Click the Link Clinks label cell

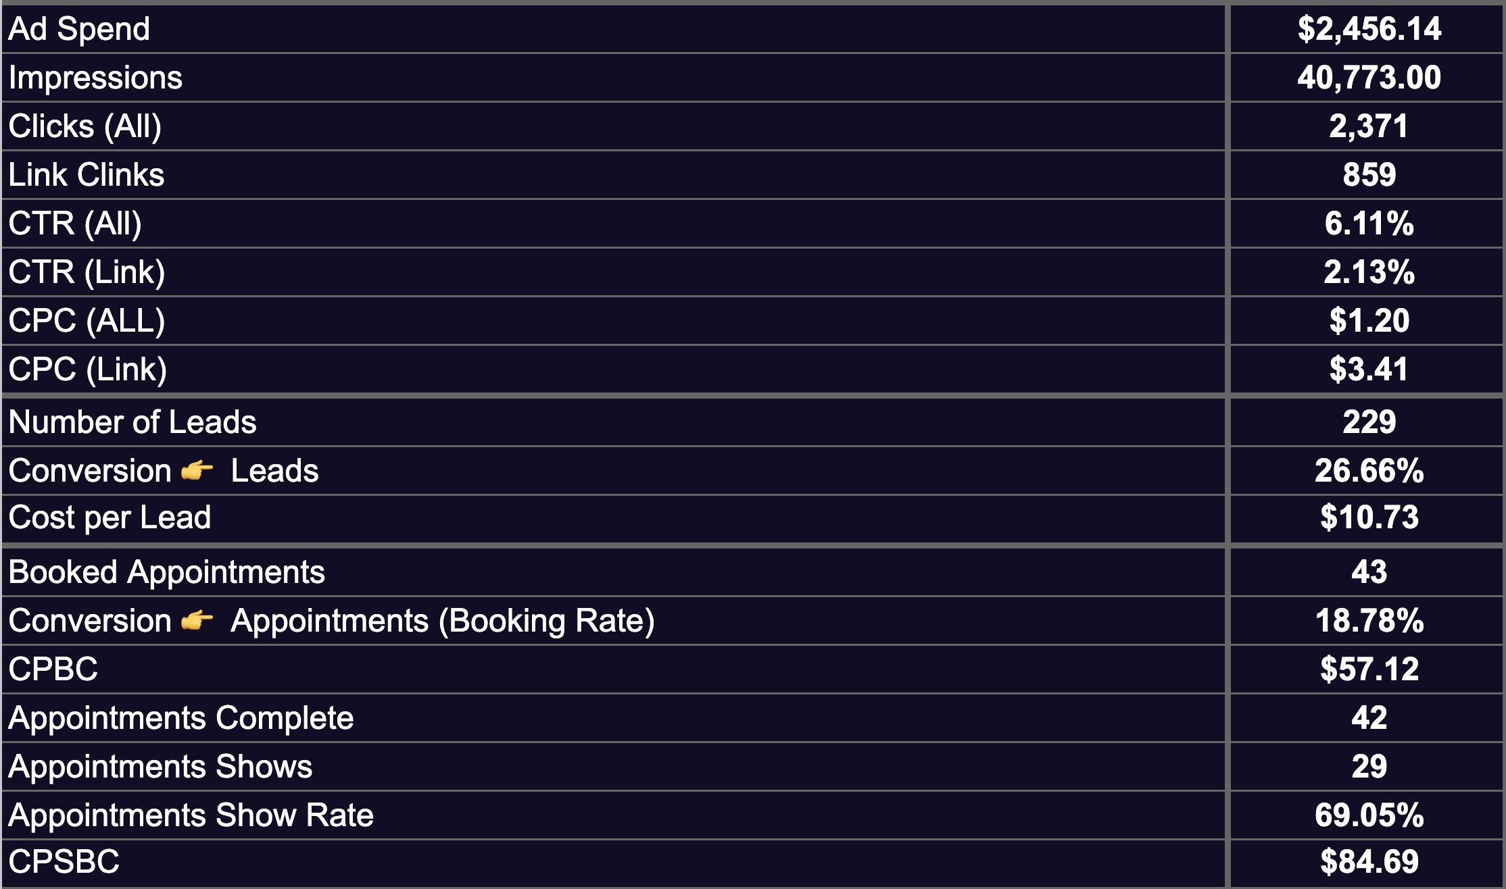pyautogui.click(x=612, y=175)
